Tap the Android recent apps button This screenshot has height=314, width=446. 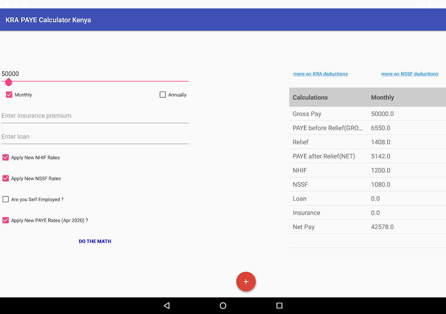pos(279,305)
